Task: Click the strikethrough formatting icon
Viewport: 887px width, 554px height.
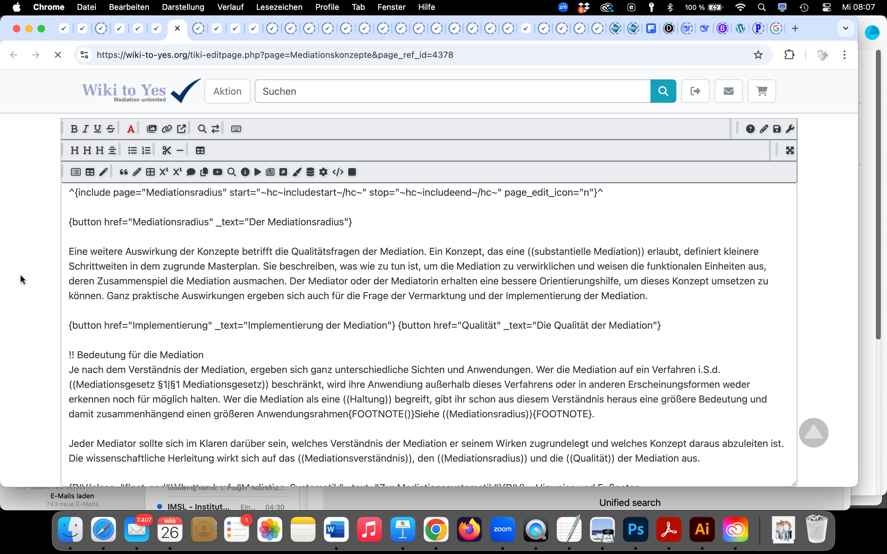Action: (110, 129)
